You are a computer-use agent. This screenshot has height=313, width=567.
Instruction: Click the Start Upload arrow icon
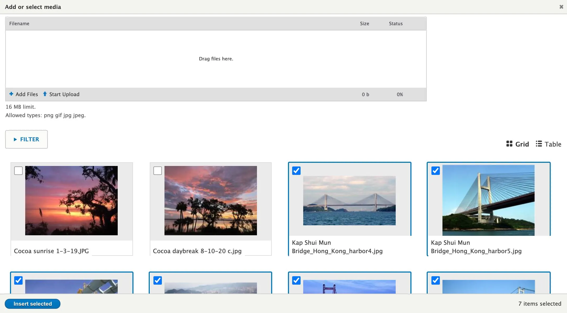[45, 94]
